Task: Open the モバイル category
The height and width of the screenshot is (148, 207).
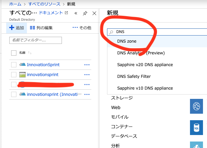Action: pyautogui.click(x=120, y=117)
